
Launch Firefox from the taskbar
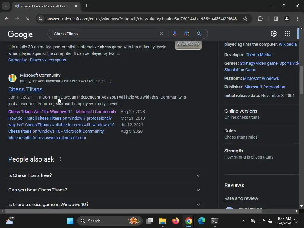pos(176,221)
